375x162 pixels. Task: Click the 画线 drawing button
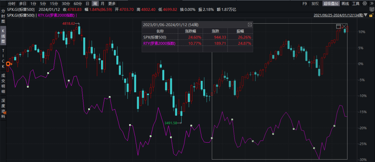[x=345, y=4]
